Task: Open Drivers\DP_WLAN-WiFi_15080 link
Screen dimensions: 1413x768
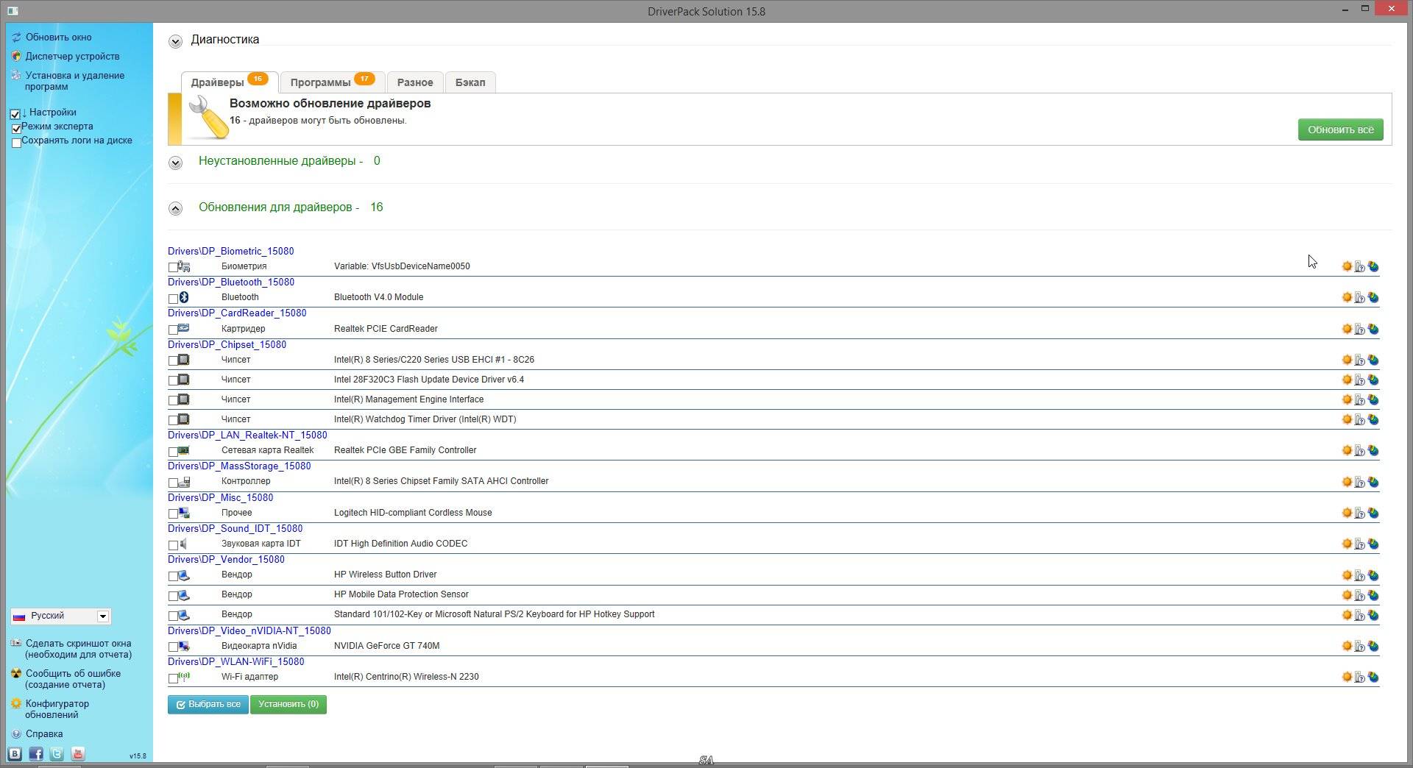Action: click(x=235, y=661)
